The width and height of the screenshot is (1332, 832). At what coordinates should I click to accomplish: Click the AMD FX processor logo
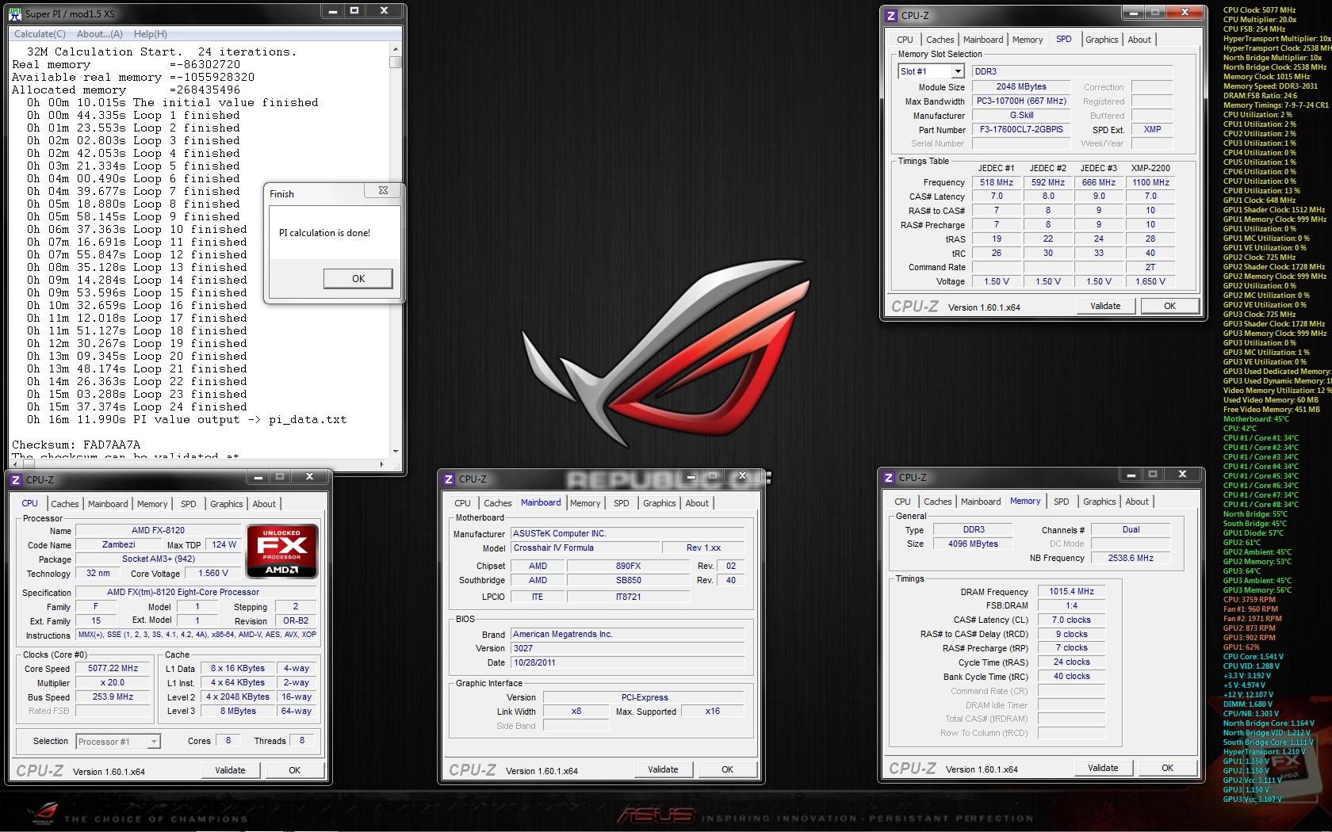[x=282, y=551]
